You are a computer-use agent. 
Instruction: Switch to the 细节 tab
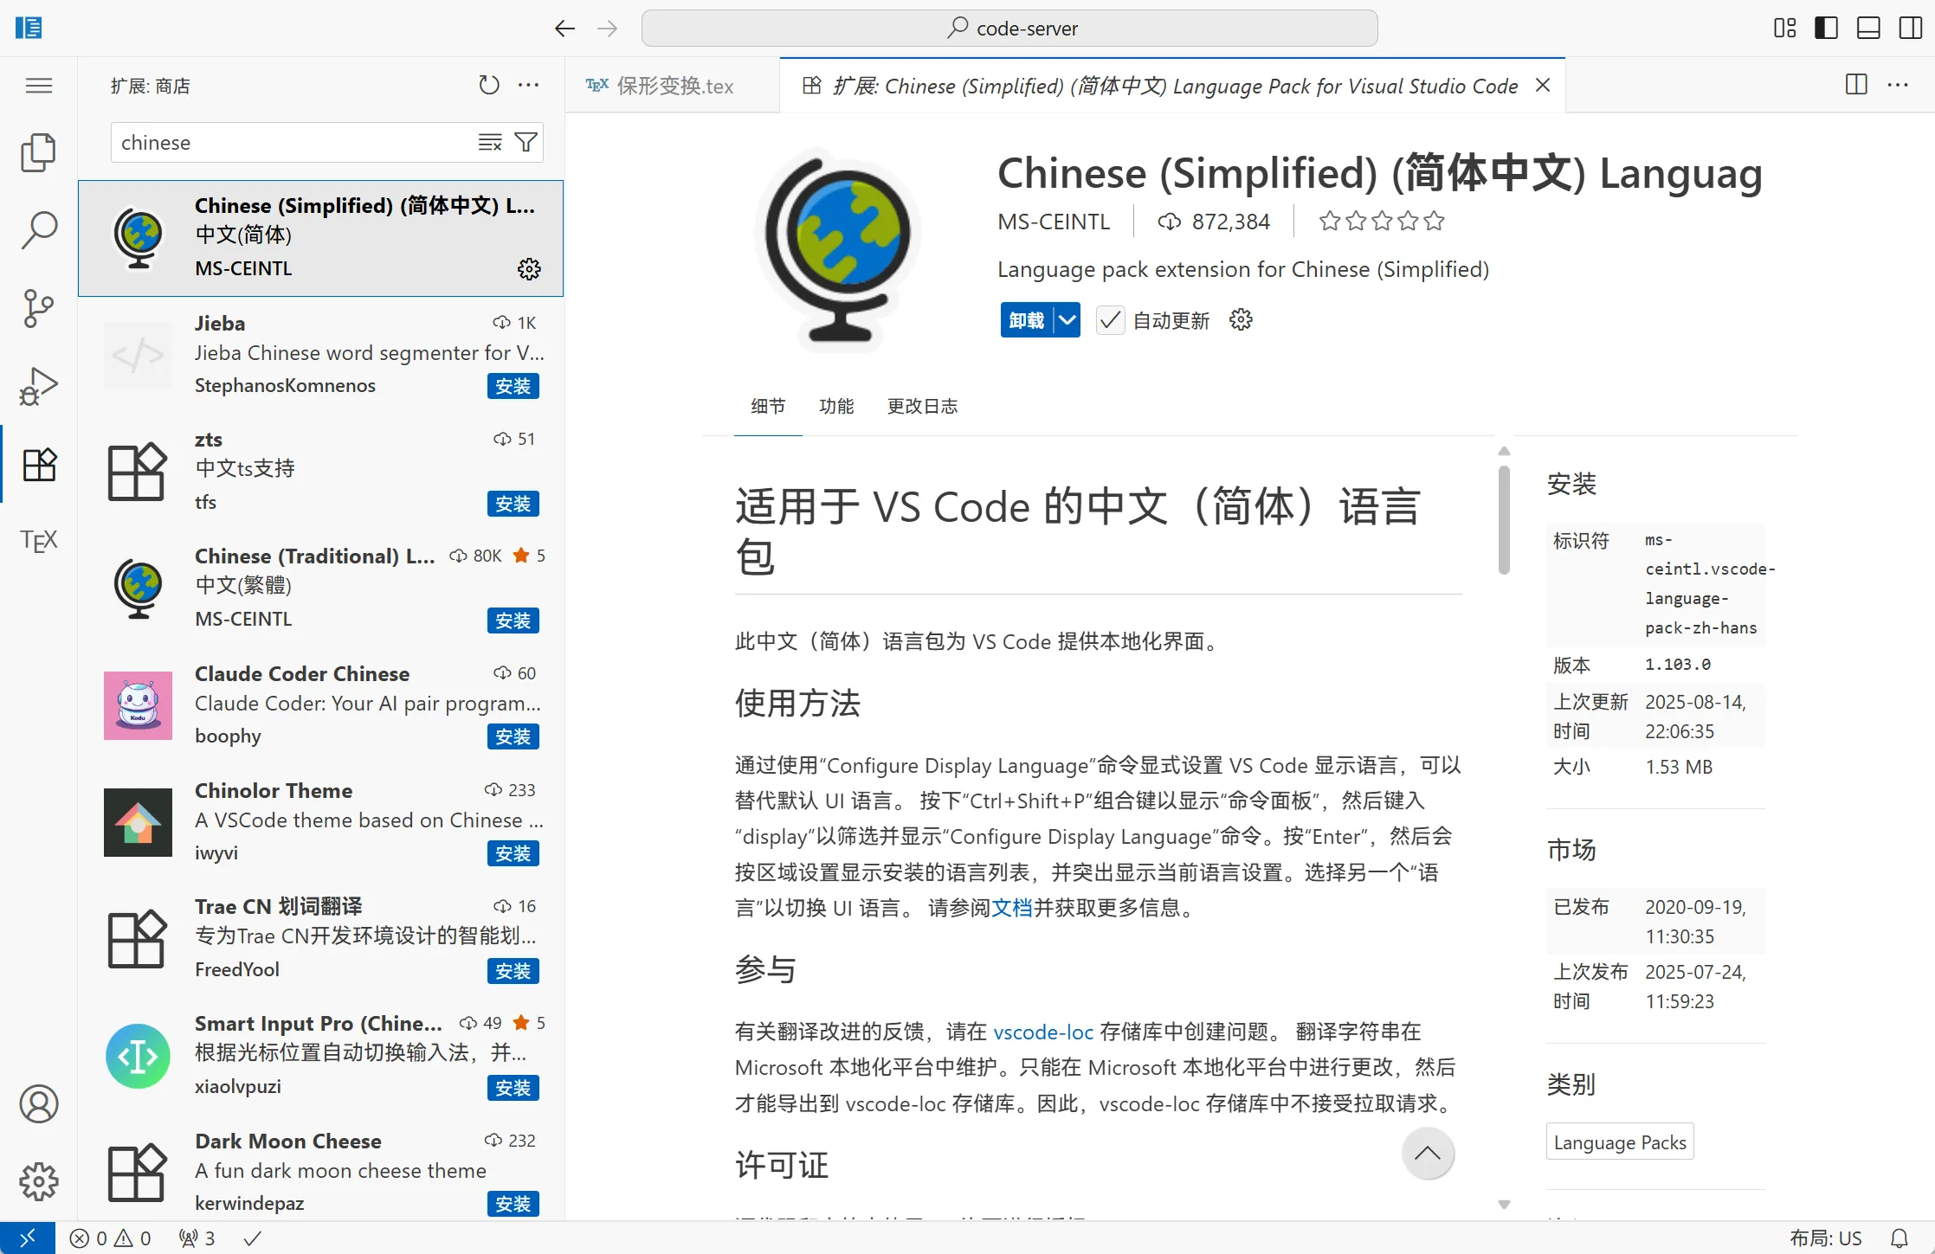[768, 406]
